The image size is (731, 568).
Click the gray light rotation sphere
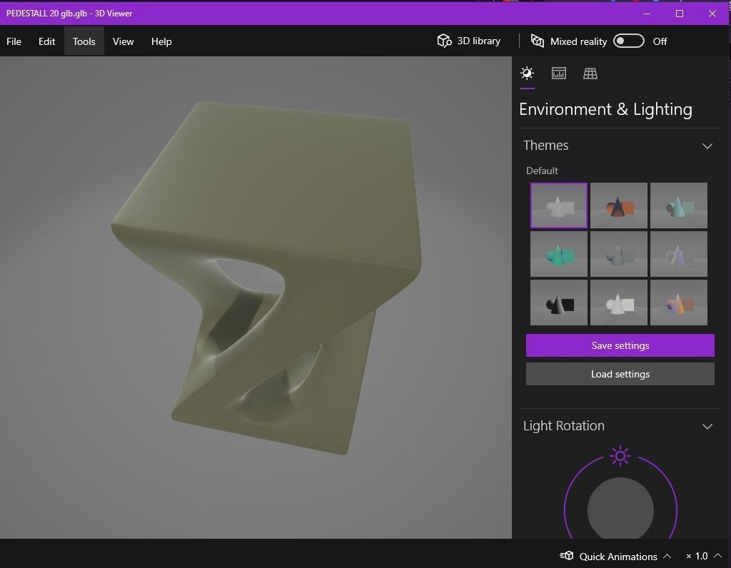coord(620,508)
